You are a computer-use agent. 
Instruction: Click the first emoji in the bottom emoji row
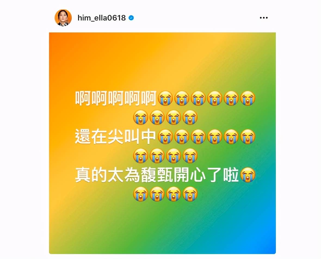141,194
